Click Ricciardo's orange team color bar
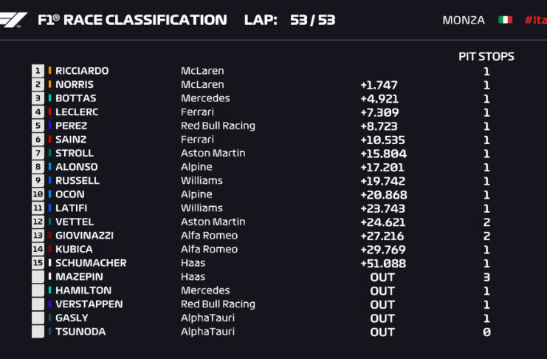 coord(50,71)
